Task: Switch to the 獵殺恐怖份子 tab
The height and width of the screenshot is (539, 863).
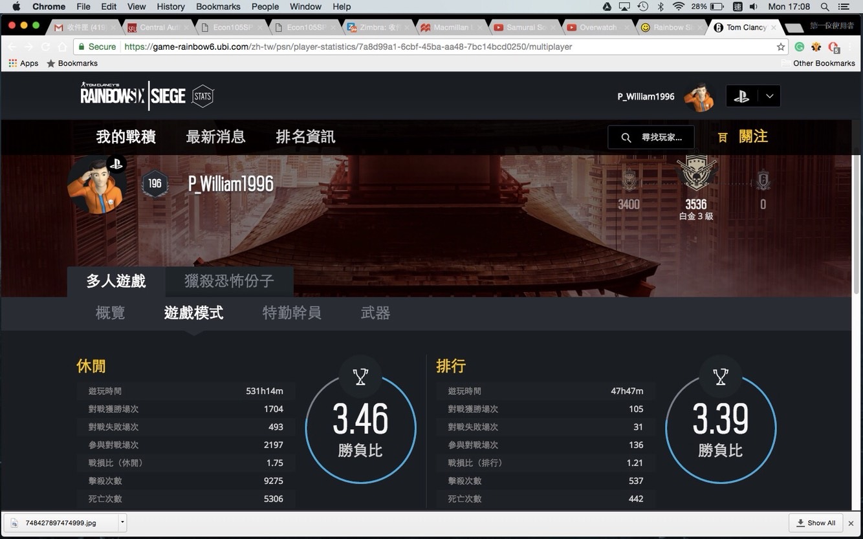Action: [229, 281]
